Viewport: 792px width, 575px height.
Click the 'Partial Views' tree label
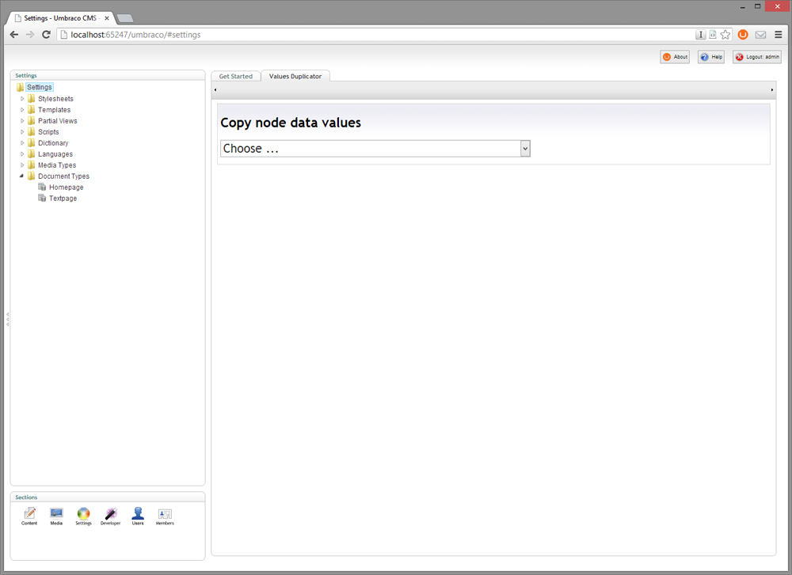pyautogui.click(x=58, y=121)
